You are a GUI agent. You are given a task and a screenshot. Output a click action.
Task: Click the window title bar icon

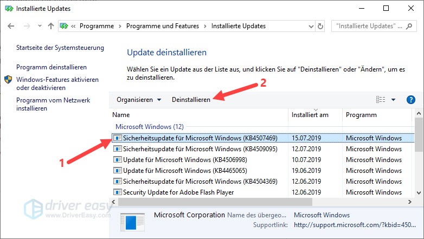pos(9,9)
